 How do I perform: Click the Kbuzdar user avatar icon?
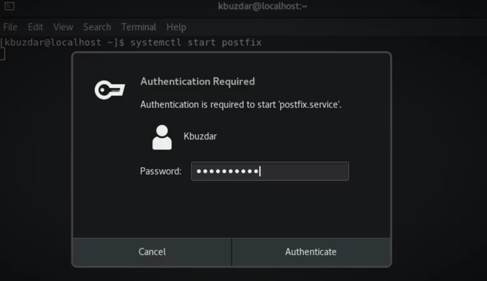tap(162, 137)
